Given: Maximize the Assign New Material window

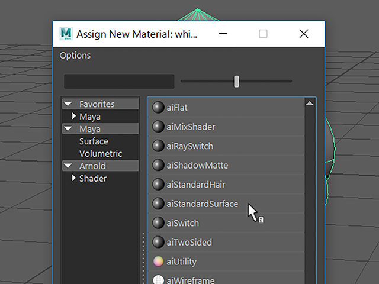Looking at the screenshot, I should click(x=263, y=34).
